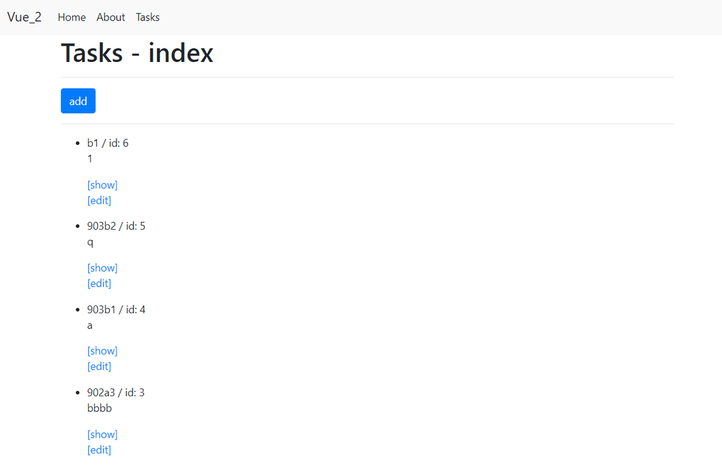This screenshot has width=722, height=466.
Task: Click the 903b1 / id: 4 task text
Action: click(x=116, y=309)
